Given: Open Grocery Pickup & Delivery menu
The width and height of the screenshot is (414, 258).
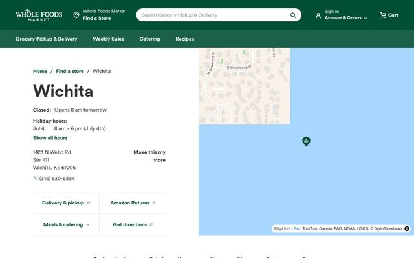Looking at the screenshot, I should 46,39.
